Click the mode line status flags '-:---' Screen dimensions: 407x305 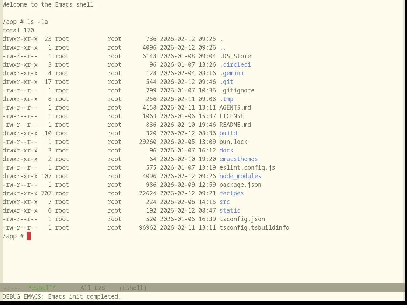pos(12,288)
